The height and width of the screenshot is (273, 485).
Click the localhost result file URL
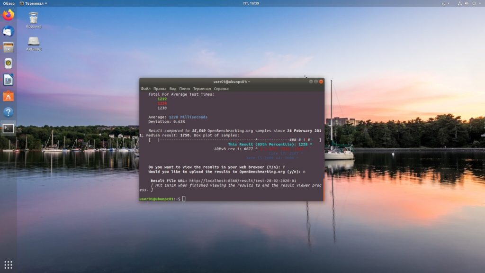(x=242, y=181)
